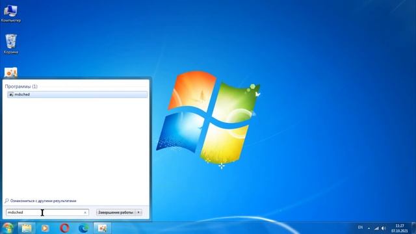Open Microsoft Edge from the taskbar
This screenshot has width=416, height=234.
click(84, 228)
